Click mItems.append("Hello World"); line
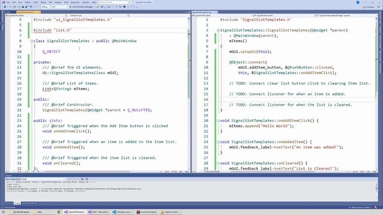 [x=262, y=126]
